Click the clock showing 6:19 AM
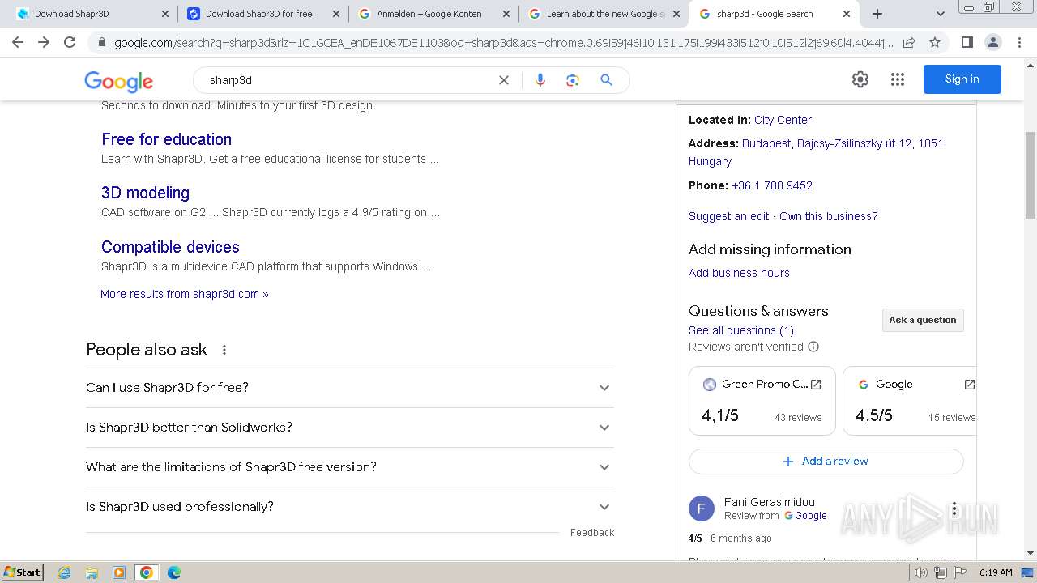1037x583 pixels. tap(996, 572)
